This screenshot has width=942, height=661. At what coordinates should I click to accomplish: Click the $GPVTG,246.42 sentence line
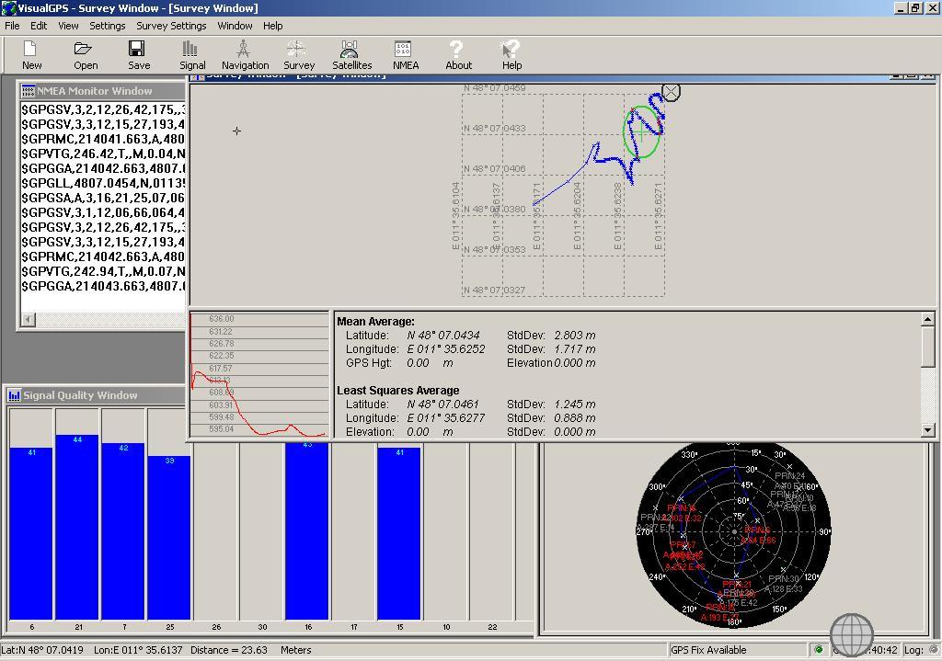103,154
